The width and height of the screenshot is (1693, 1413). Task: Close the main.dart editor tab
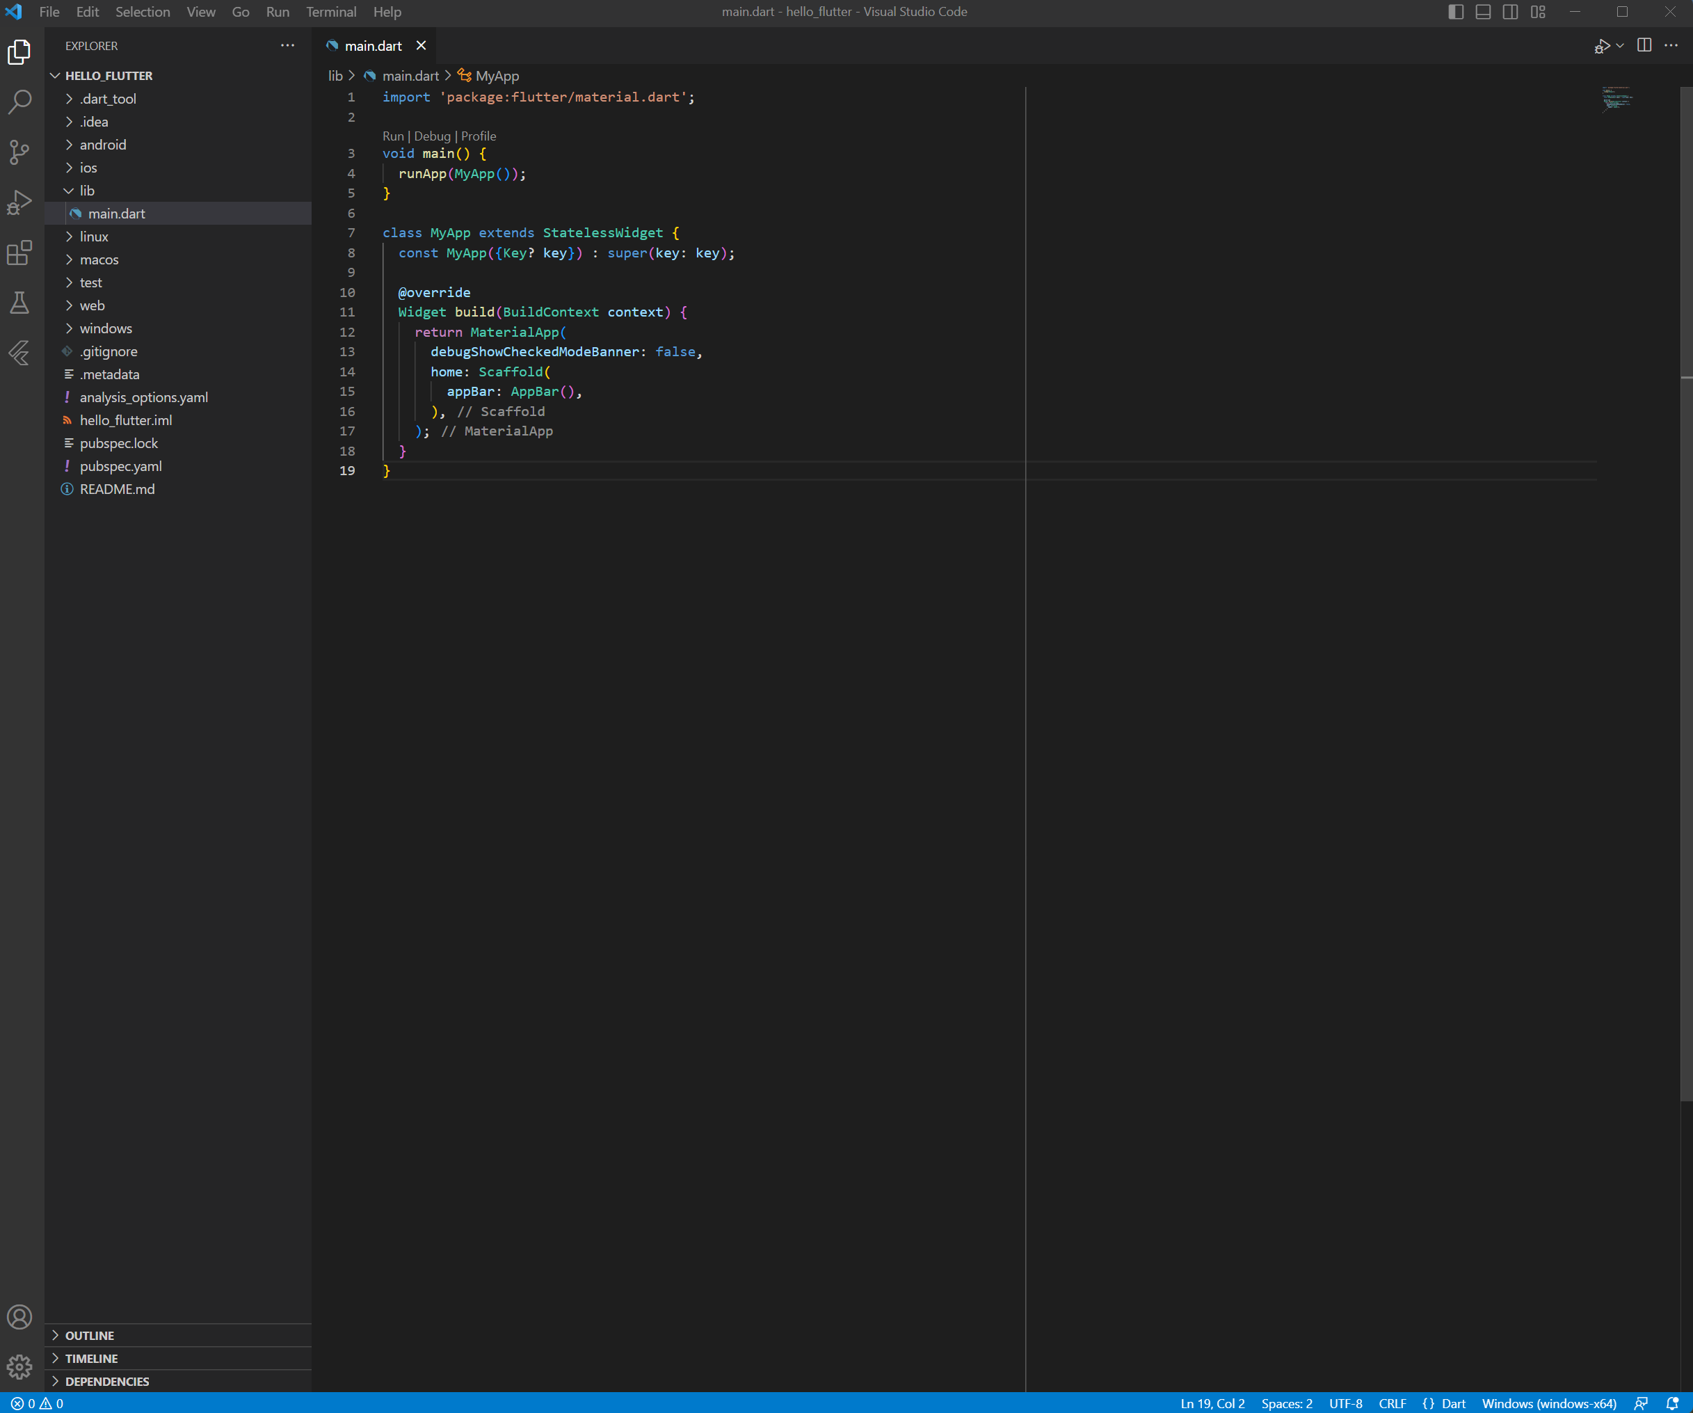tap(421, 45)
